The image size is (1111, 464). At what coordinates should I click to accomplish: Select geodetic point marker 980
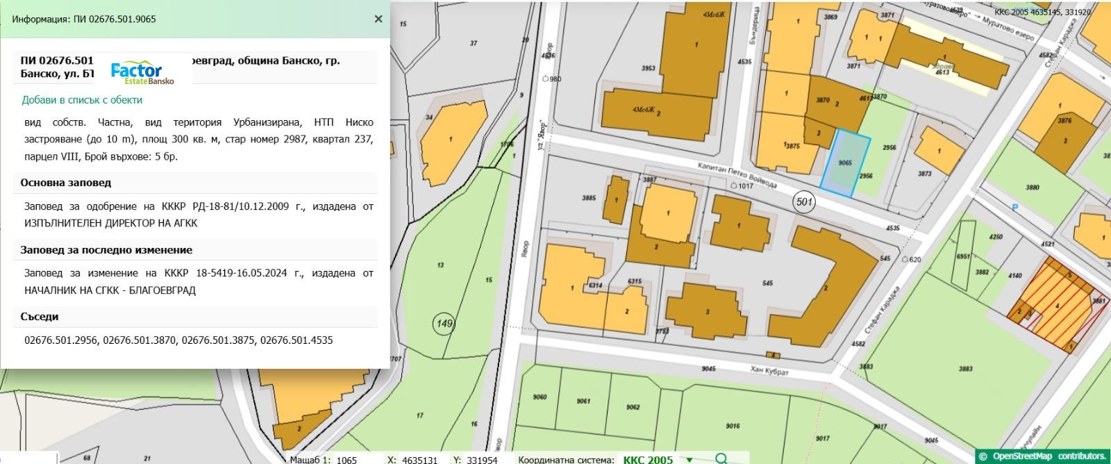point(551,79)
